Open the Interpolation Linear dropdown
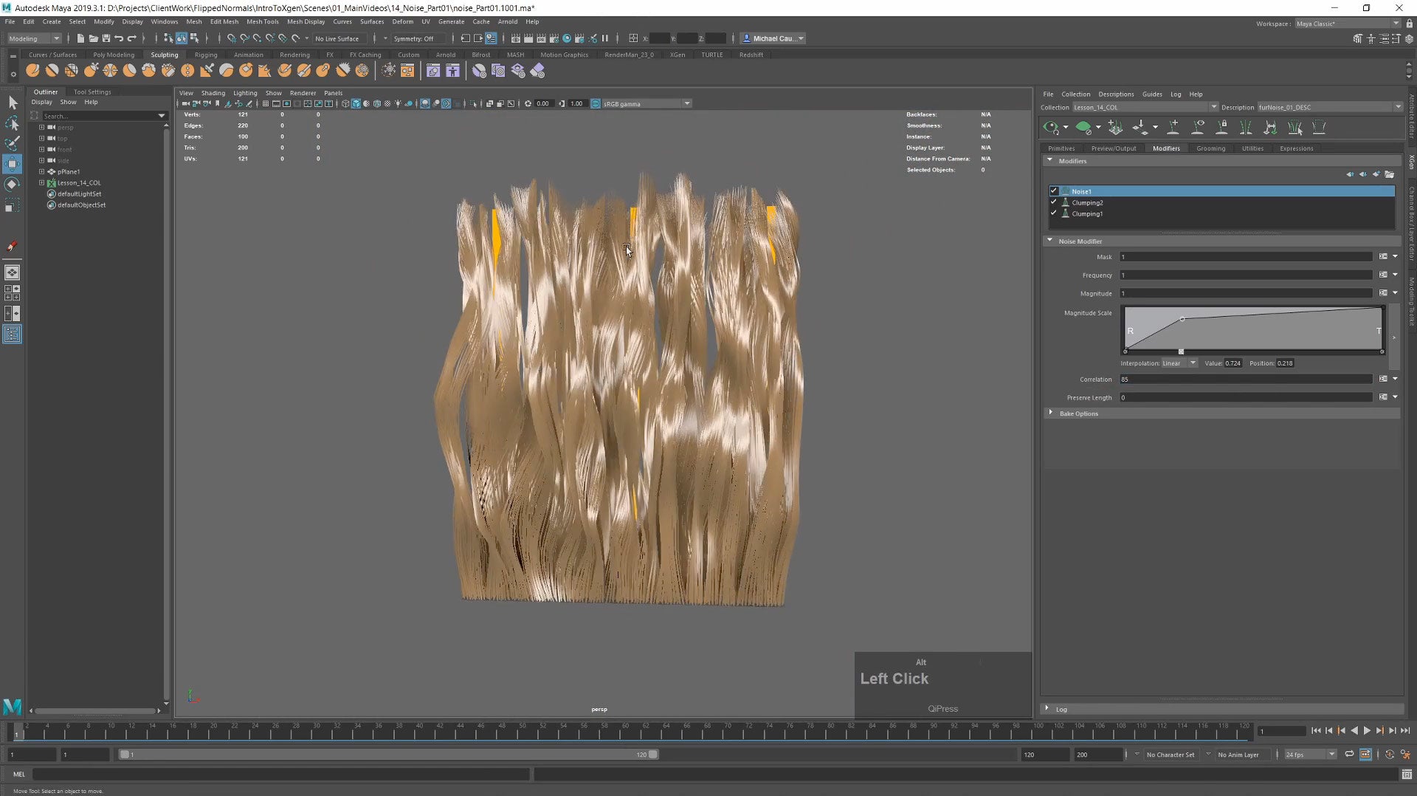The width and height of the screenshot is (1417, 796). coord(1179,363)
